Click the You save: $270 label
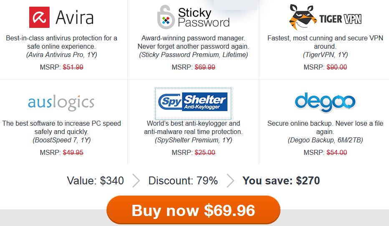 [281, 181]
